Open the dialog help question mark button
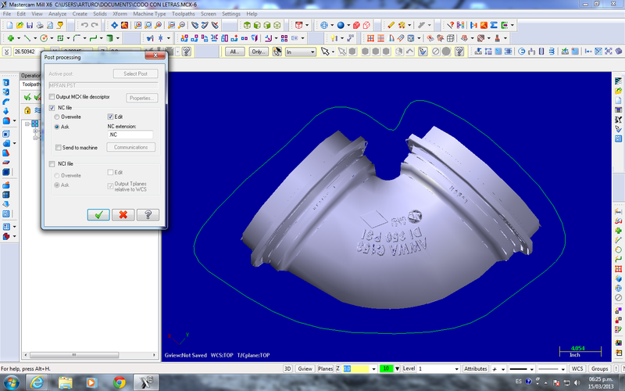The width and height of the screenshot is (625, 391). click(x=148, y=214)
